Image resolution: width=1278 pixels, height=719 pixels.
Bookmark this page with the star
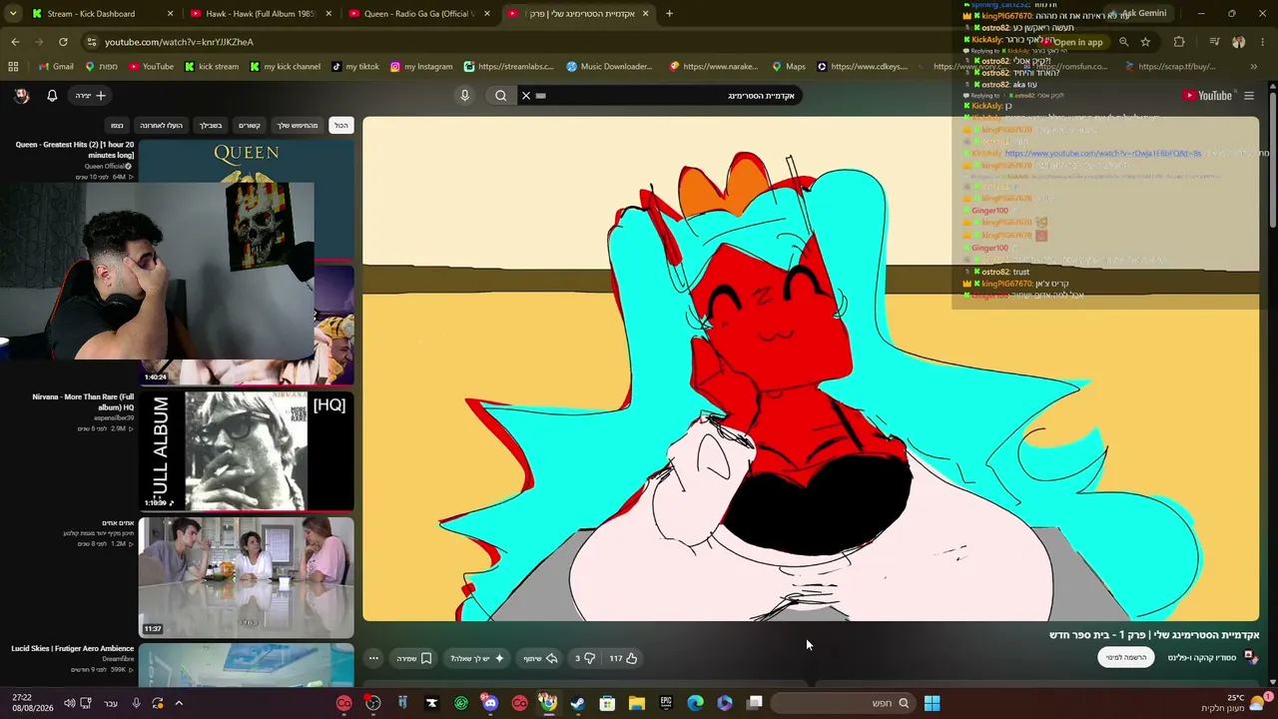pyautogui.click(x=1145, y=42)
